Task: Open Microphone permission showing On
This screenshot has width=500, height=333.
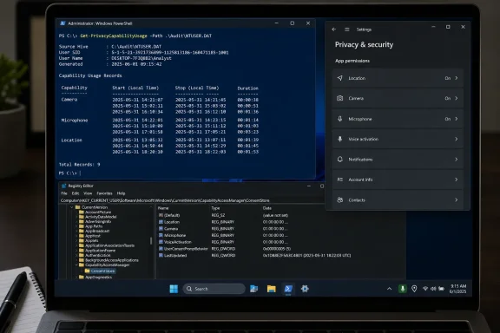Action: click(x=398, y=119)
